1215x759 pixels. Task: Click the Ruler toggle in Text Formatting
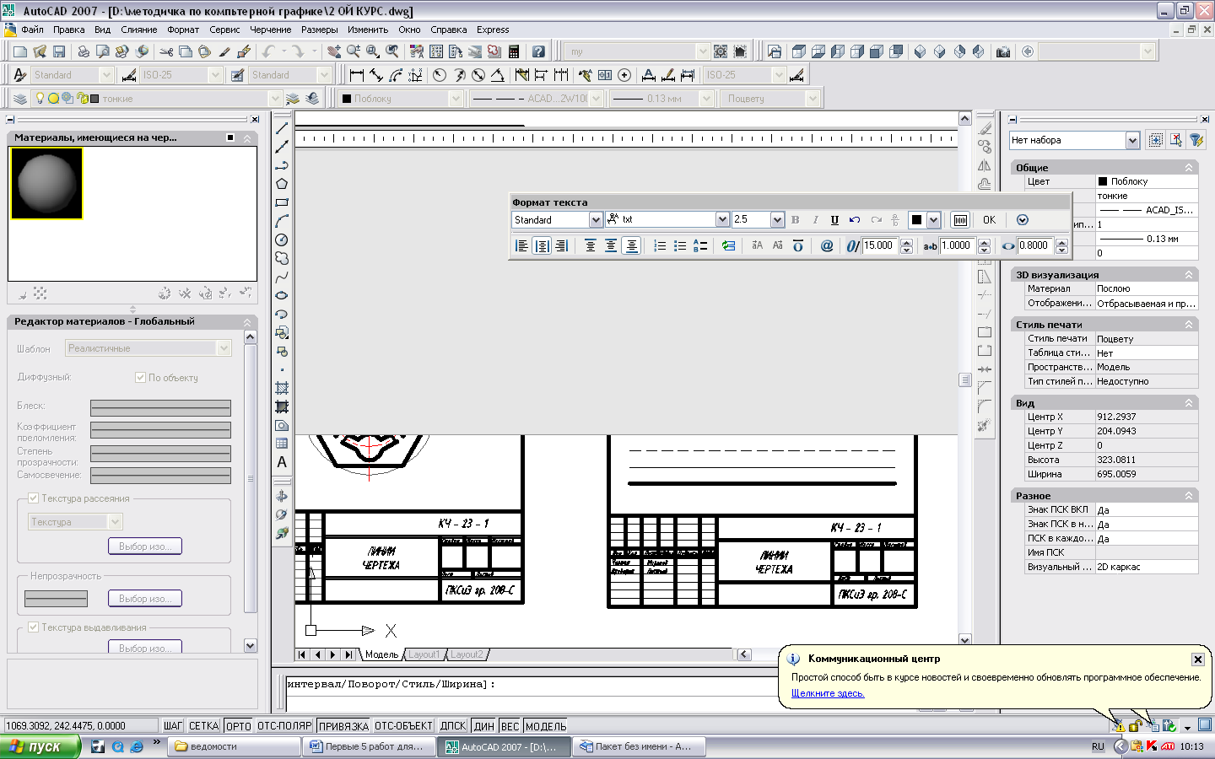point(960,220)
